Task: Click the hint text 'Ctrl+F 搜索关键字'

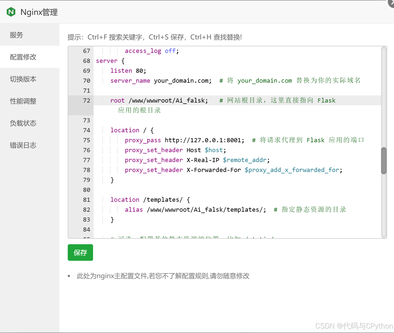Action: point(115,37)
